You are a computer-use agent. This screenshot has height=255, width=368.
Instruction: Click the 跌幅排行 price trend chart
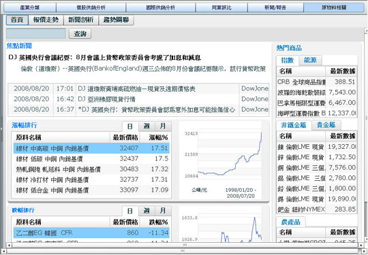coord(221,224)
